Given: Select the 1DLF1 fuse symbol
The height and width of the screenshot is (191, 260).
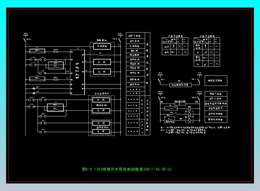Looking at the screenshot, I should 56,80.
